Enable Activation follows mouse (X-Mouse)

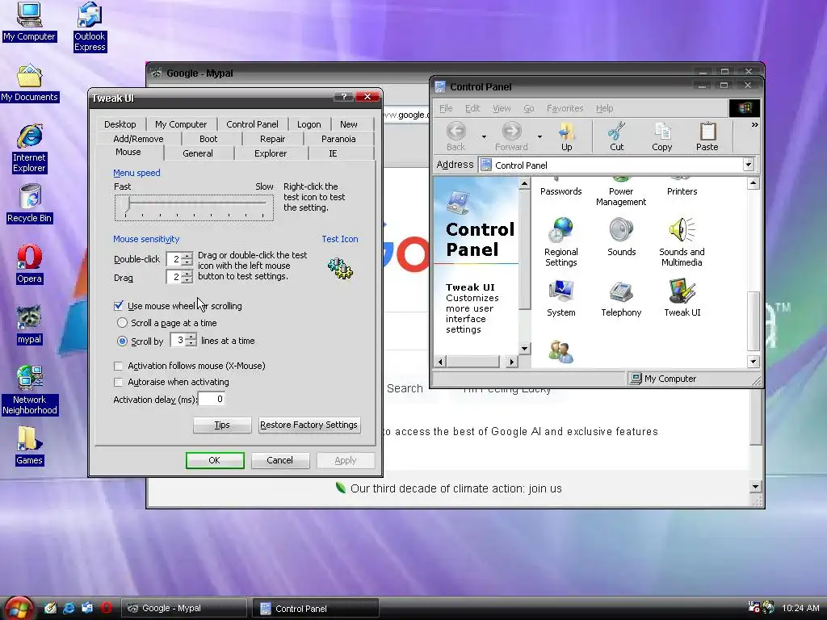click(x=118, y=366)
